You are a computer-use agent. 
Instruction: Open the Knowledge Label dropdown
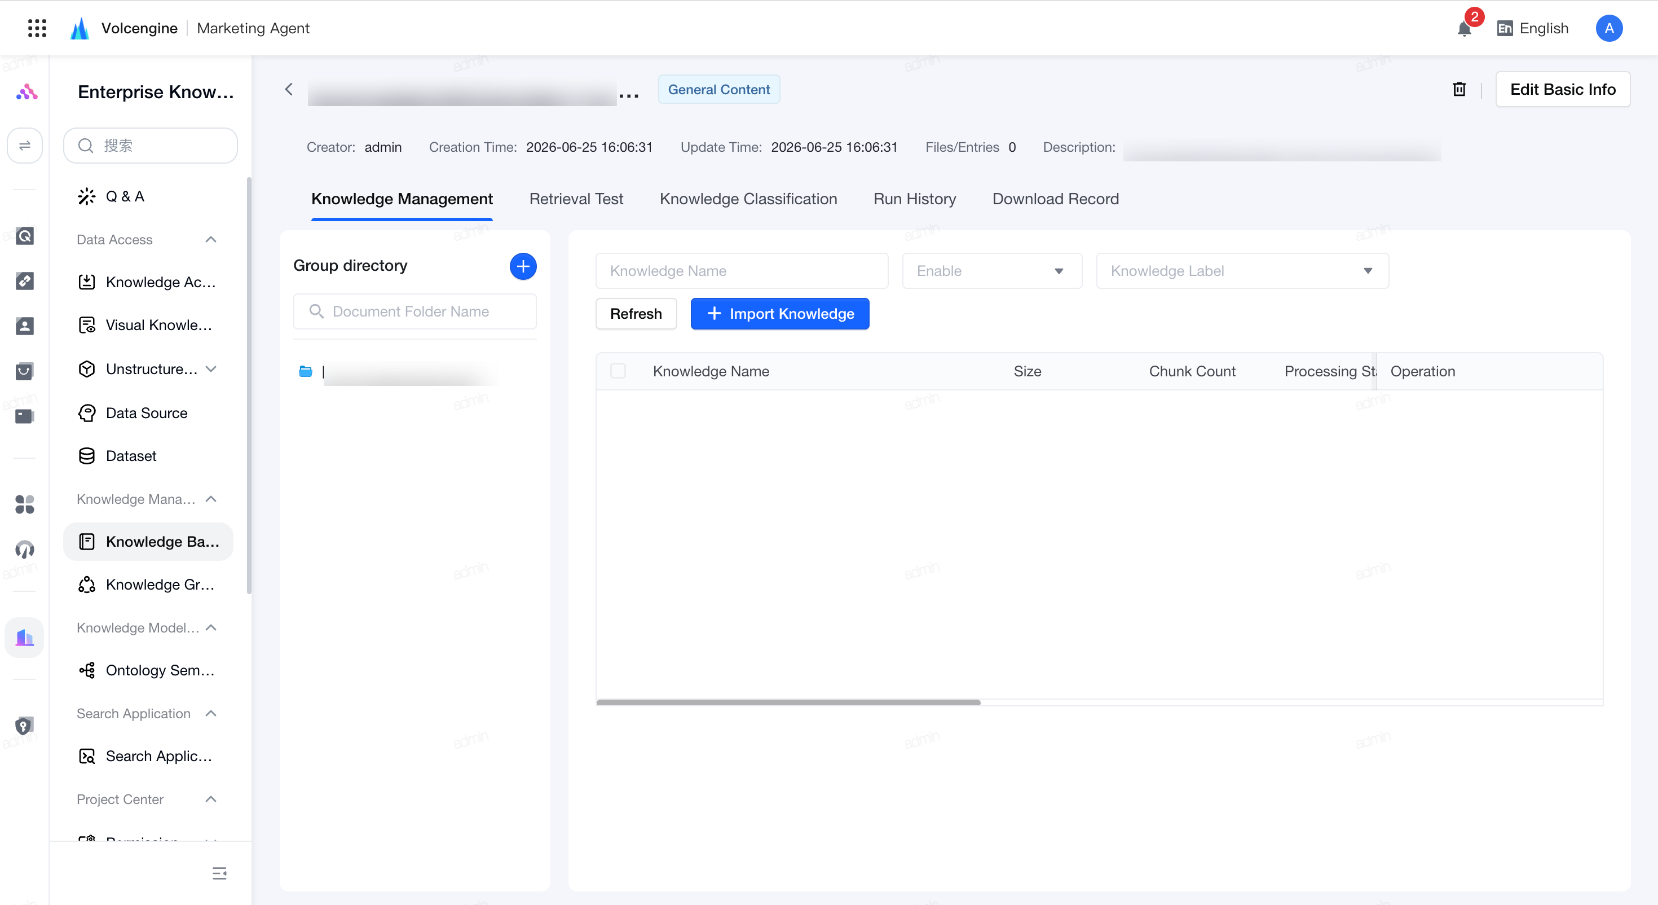click(1242, 270)
